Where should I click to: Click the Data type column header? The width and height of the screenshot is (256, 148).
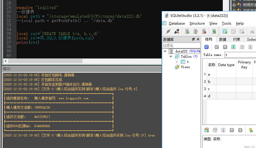pos(226,65)
